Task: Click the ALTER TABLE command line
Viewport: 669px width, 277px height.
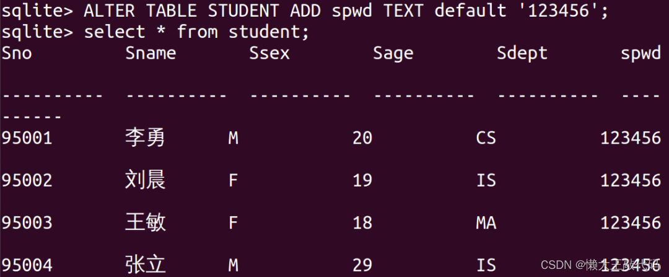Action: [305, 11]
